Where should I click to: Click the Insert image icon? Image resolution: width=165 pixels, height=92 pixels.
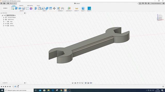click(83, 8)
